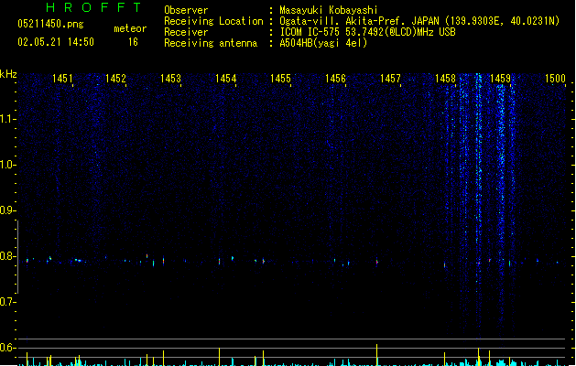Viewport: 576px width, 366px height.
Task: Click the 0.7 kHz axis label
Action: (7, 302)
